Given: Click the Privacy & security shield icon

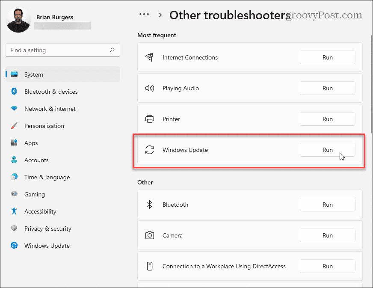Looking at the screenshot, I should tap(14, 229).
